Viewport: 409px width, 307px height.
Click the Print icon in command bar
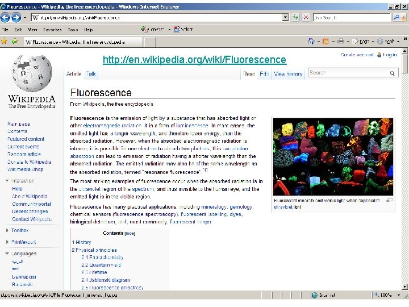[340, 42]
